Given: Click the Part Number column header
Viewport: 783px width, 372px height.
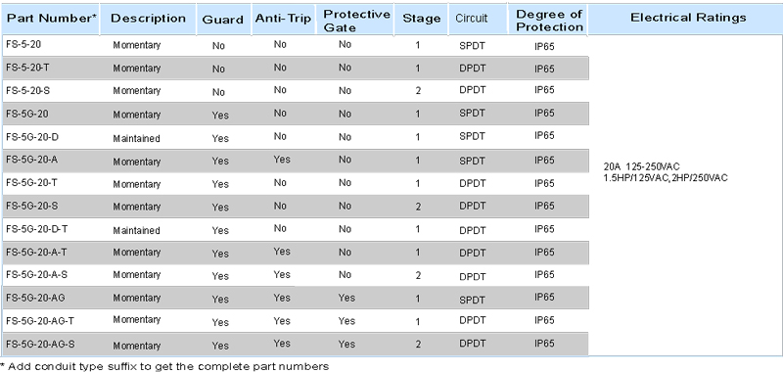Looking at the screenshot, I should [x=52, y=18].
